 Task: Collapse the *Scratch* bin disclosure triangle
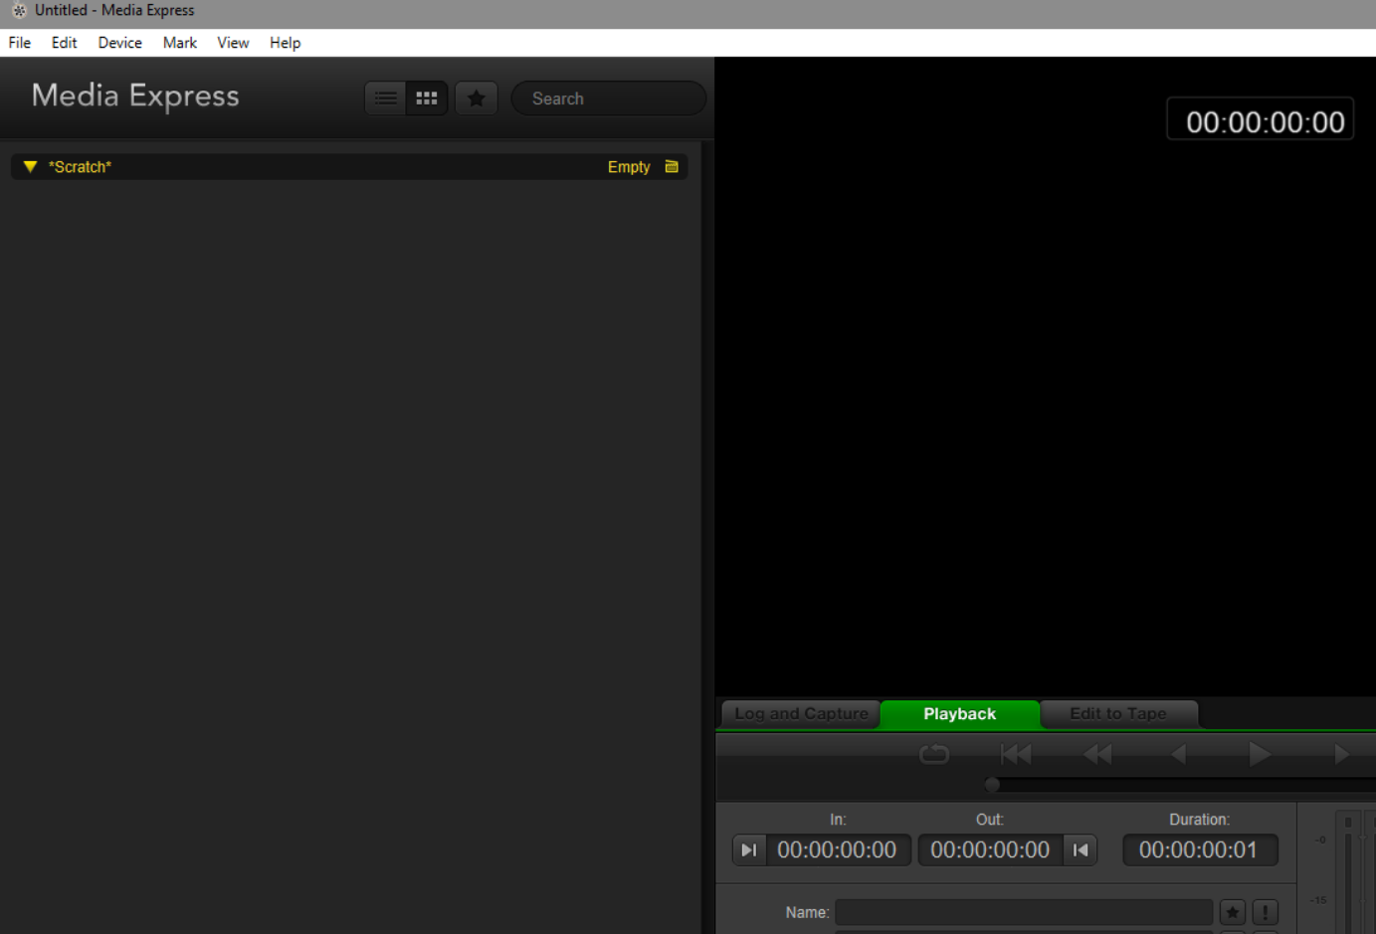pyautogui.click(x=29, y=166)
